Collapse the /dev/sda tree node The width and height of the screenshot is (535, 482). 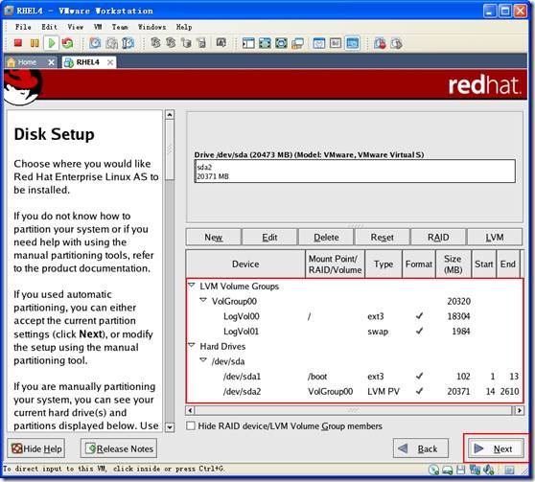(203, 360)
